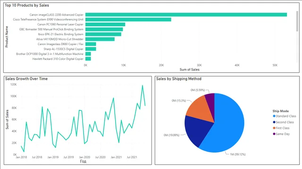The width and height of the screenshot is (302, 169).
Task: Click the Ibico EPK-21 Electric Binding System bar
Action: click(x=103, y=34)
